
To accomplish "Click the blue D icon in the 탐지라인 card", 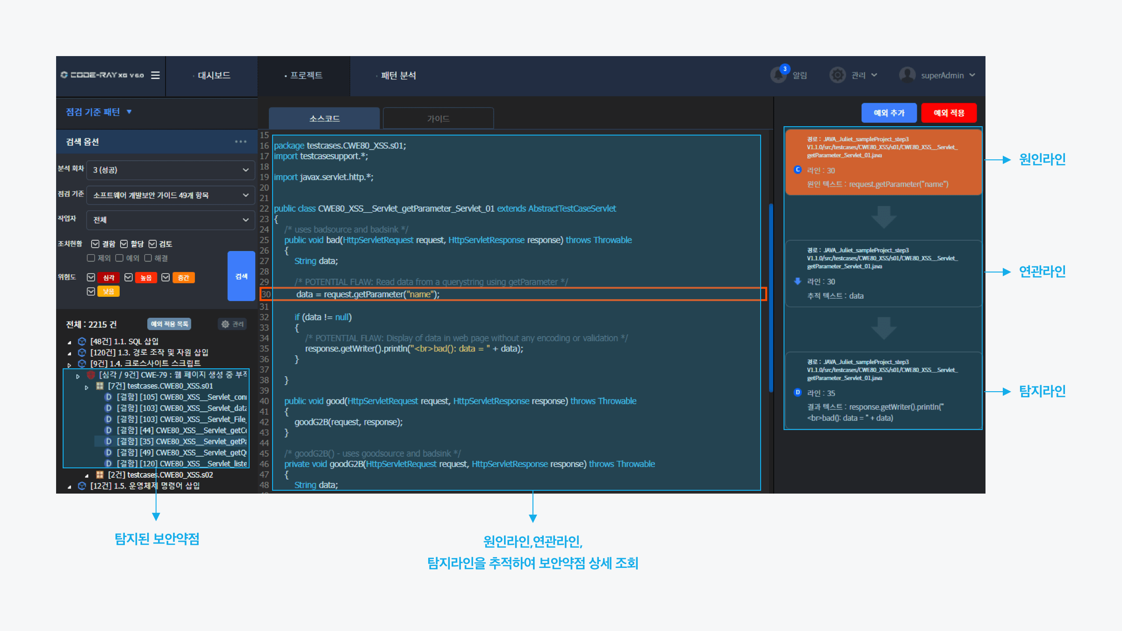I will [798, 393].
